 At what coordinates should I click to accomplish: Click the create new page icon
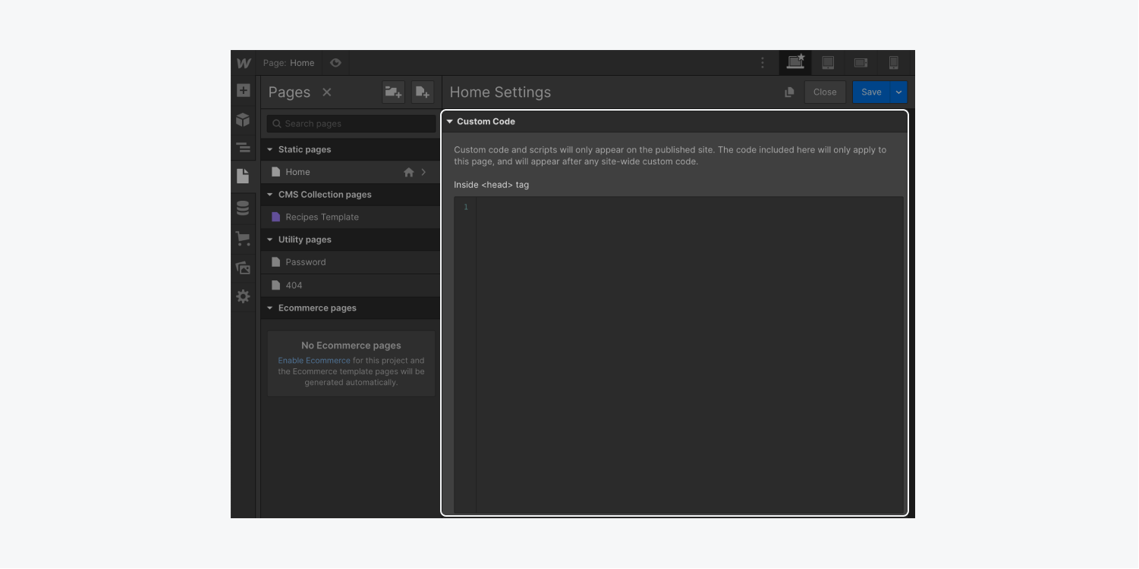pos(422,92)
